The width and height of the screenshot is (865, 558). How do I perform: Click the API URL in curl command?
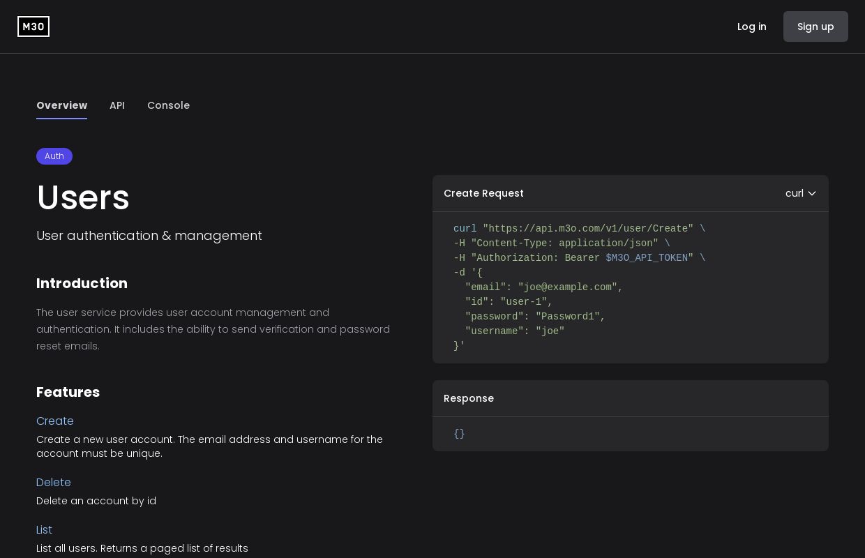pyautogui.click(x=588, y=229)
